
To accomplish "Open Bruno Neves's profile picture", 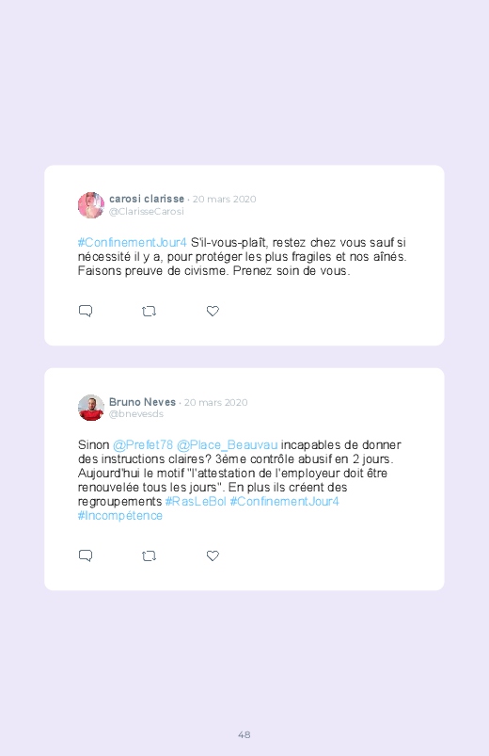I will [x=91, y=408].
